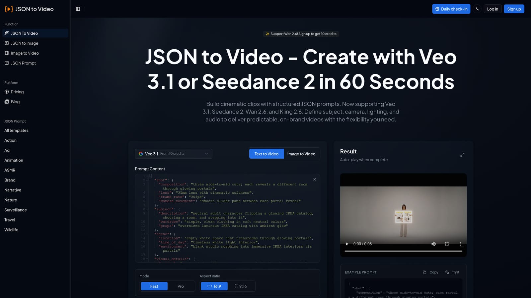The image size is (531, 298).
Task: Open Image to Video function
Action: pos(35,53)
